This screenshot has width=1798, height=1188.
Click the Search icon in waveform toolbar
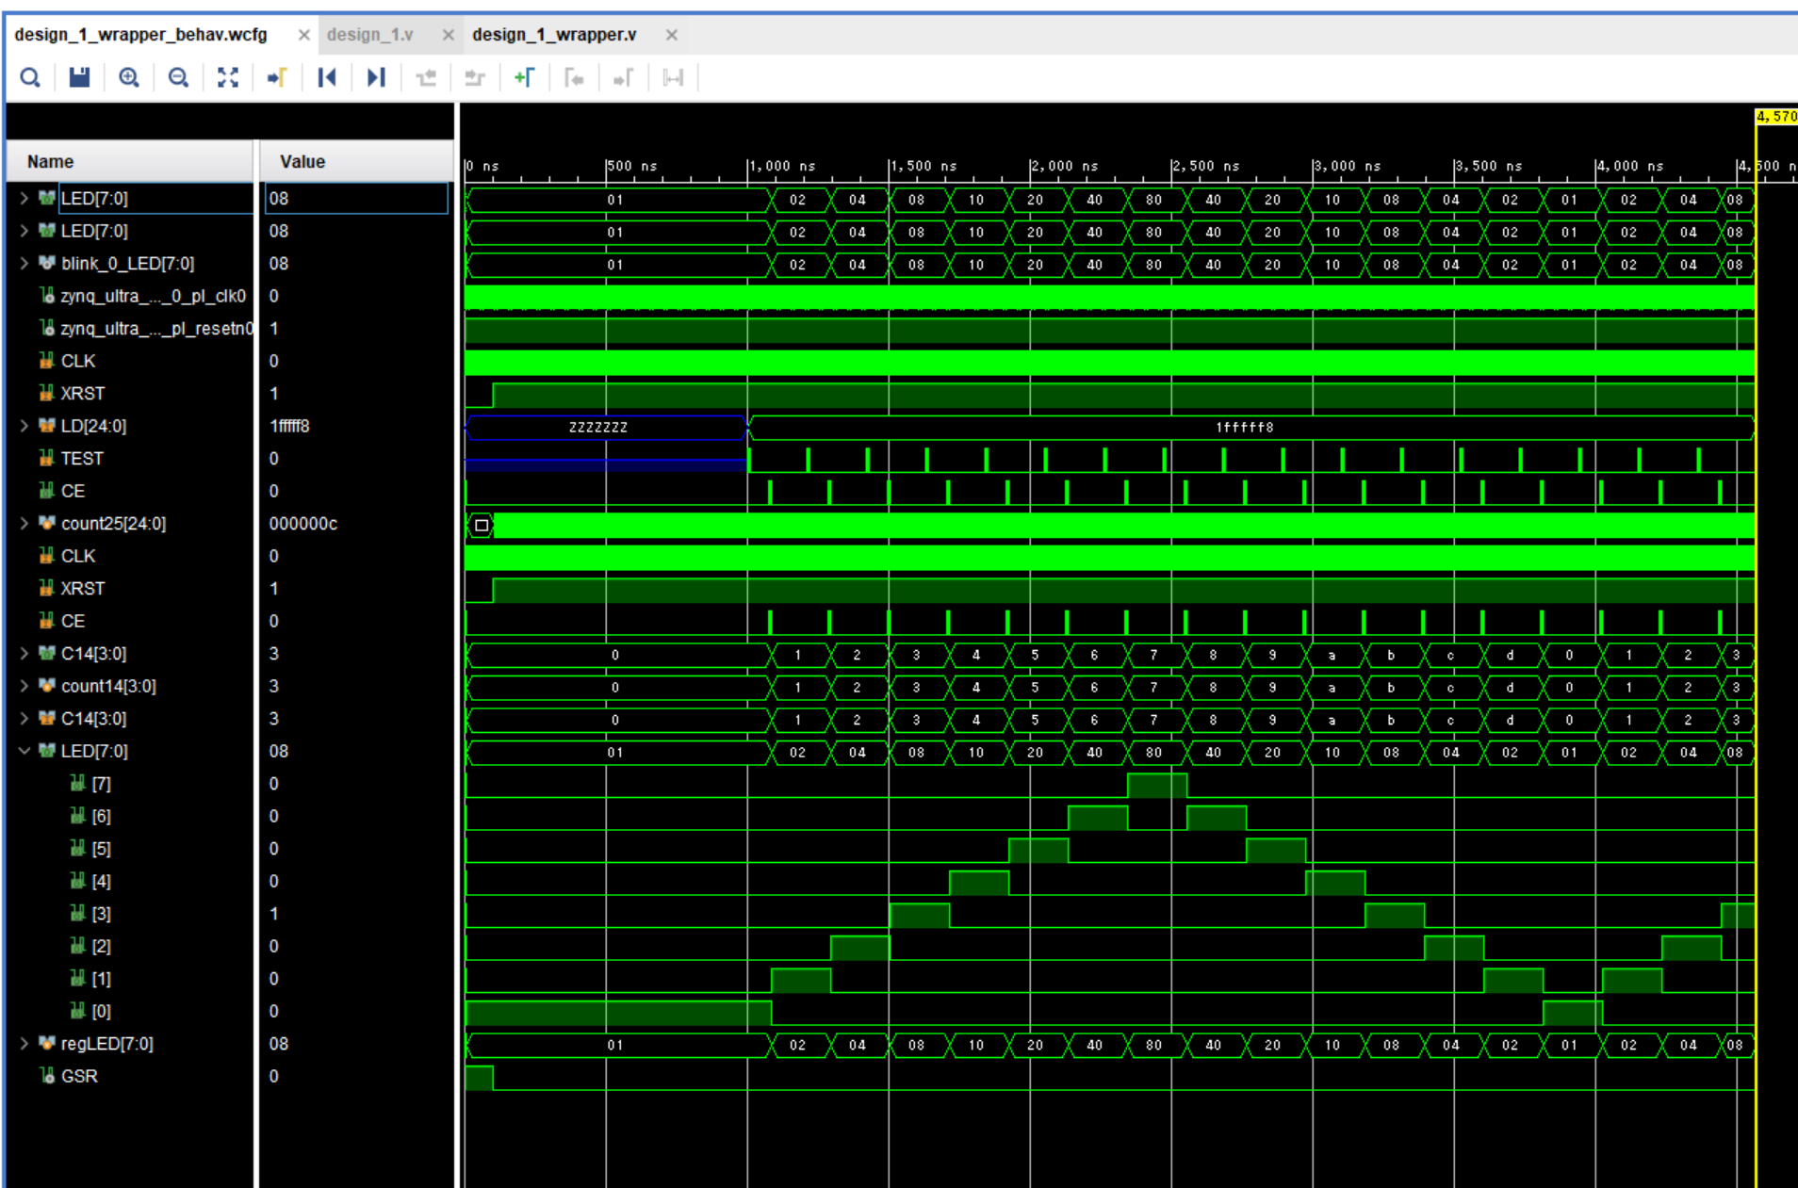(x=30, y=77)
